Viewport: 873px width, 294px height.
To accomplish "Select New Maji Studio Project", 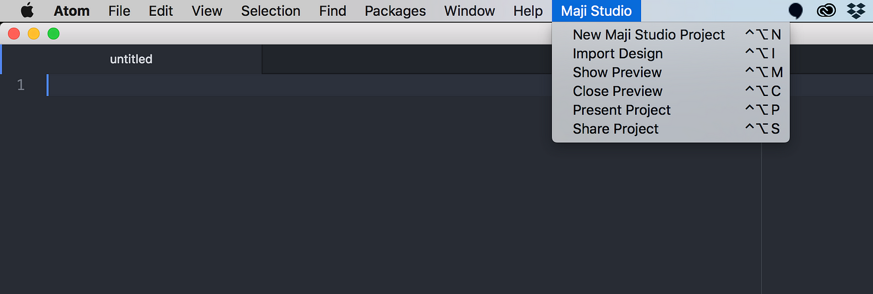I will 671,35.
